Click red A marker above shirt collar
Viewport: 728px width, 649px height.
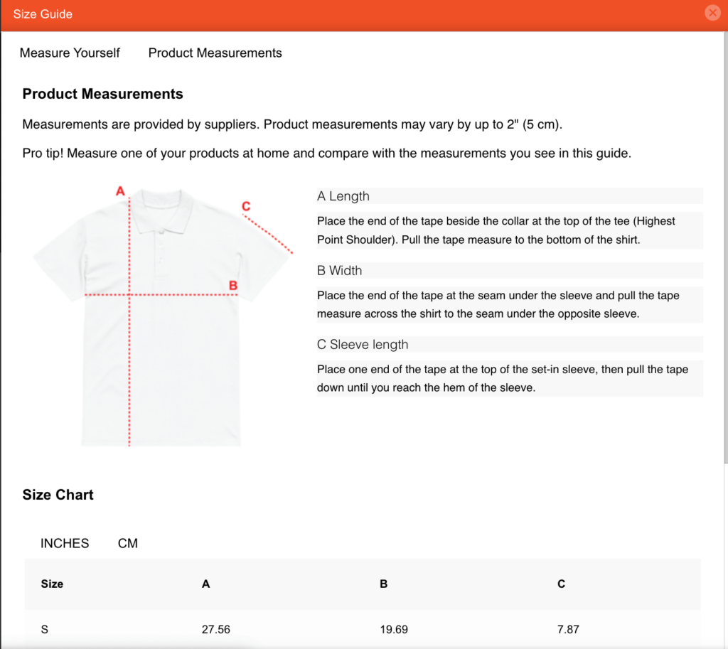120,191
